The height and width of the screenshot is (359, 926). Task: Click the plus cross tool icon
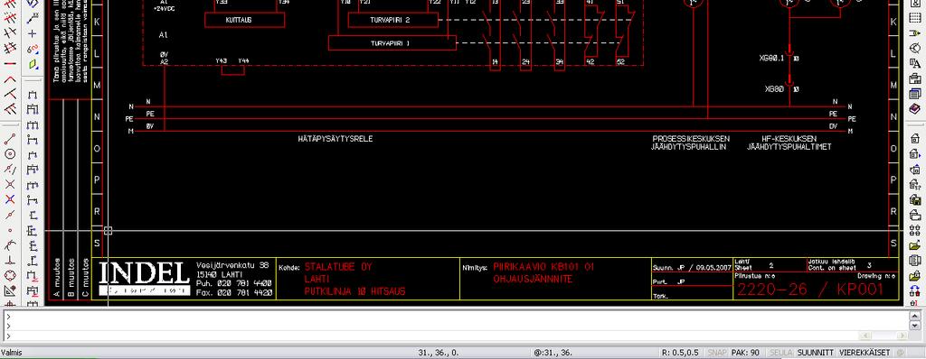pyautogui.click(x=33, y=33)
